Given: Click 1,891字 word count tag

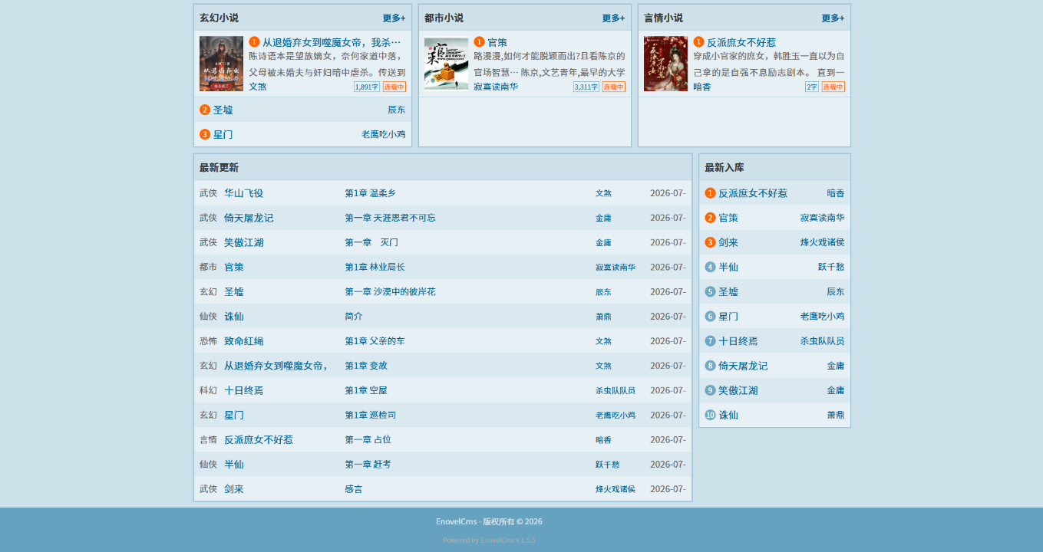Looking at the screenshot, I should click(367, 87).
